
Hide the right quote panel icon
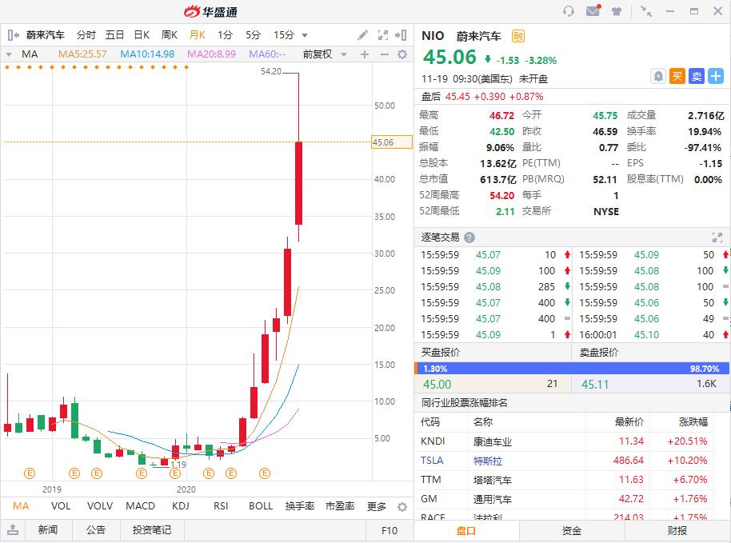pyautogui.click(x=401, y=35)
